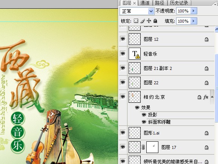Click the 图层 21 副本 2 thumbnail
Image resolution: width=218 pixels, height=164 pixels.
(135, 68)
